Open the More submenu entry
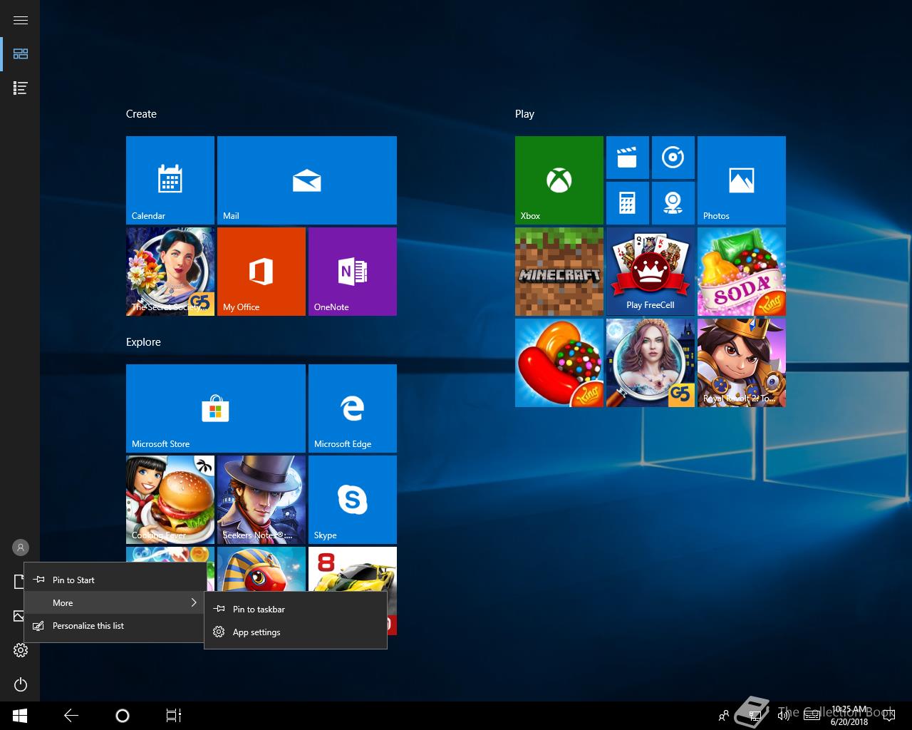 click(x=115, y=602)
